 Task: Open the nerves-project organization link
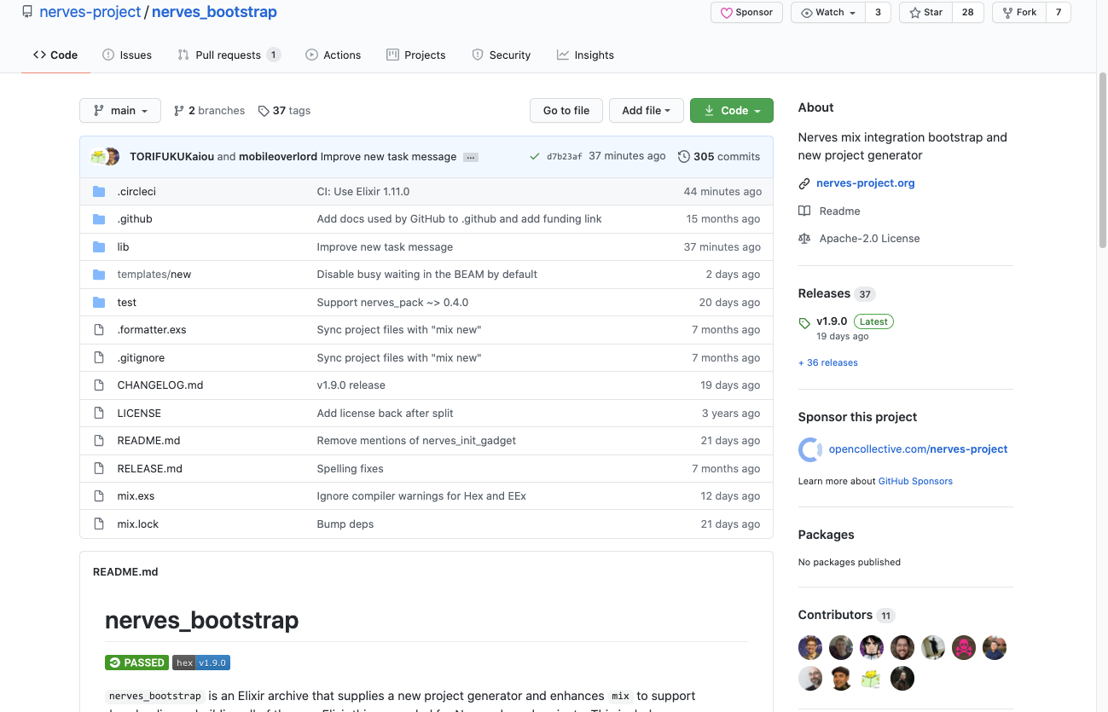90,13
